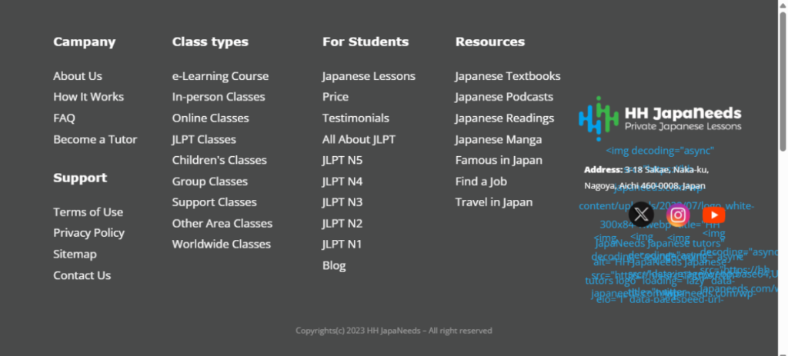Go to Worldwide Classes page
The width and height of the screenshot is (788, 356).
(222, 244)
